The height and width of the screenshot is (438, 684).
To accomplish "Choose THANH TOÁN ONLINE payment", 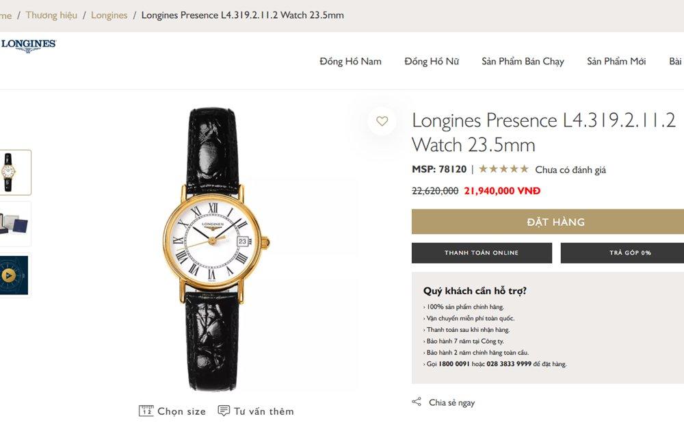I will click(x=482, y=253).
